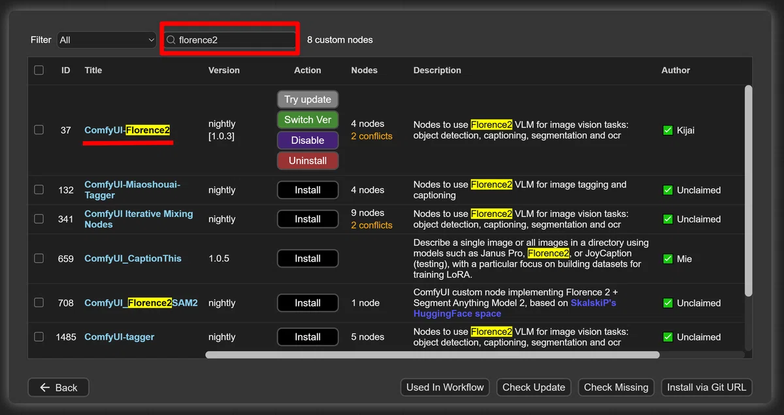This screenshot has height=415, width=784.
Task: Install ComfyUI-Miaoshouai-Tagger
Action: [x=308, y=190]
